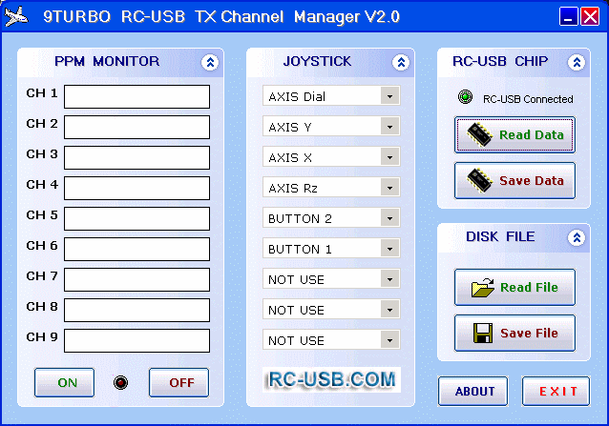
Task: Open the BUTTON 1 dropdown
Action: tap(389, 249)
